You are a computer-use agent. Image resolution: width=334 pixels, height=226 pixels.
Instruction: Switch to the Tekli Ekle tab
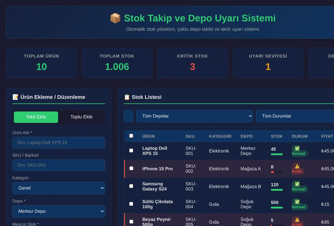point(36,117)
